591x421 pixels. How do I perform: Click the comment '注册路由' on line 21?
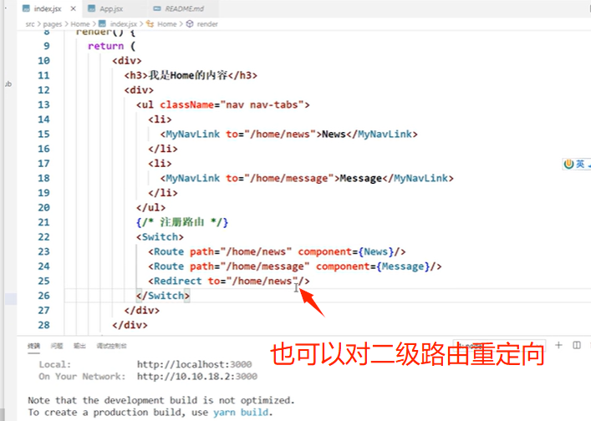(181, 222)
